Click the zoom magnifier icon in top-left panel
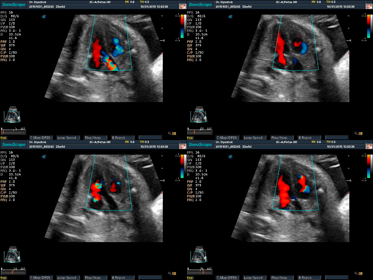 tap(169, 133)
